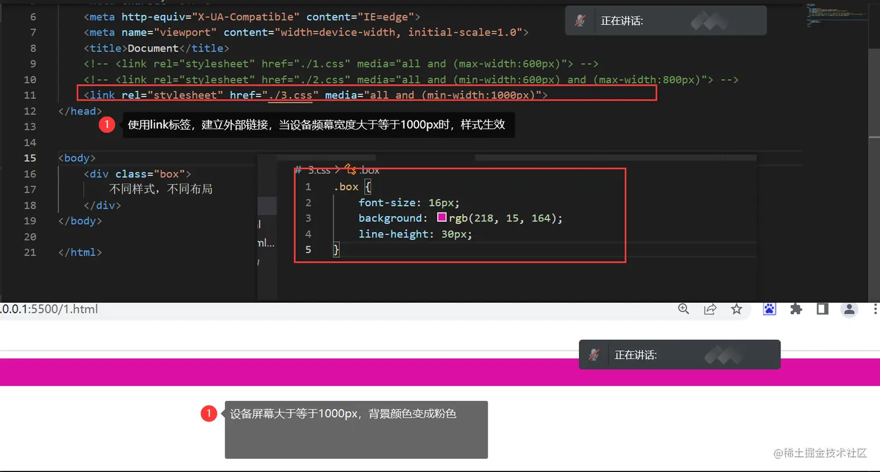
Task: Click the browser address bar URL 5500/1.html
Action: coord(49,309)
